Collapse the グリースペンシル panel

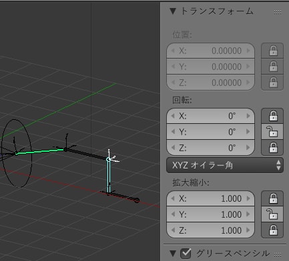(x=173, y=253)
